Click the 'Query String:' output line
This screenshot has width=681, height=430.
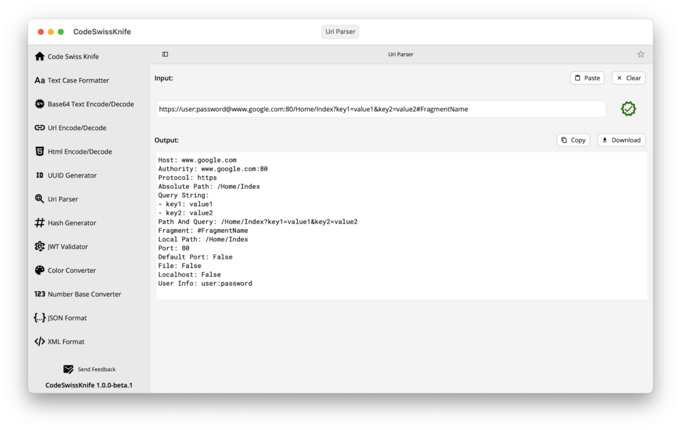(183, 195)
